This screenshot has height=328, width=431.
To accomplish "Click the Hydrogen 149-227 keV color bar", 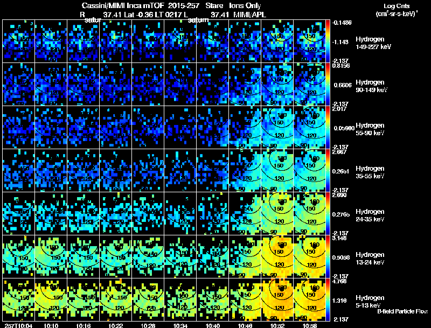I will (328, 41).
